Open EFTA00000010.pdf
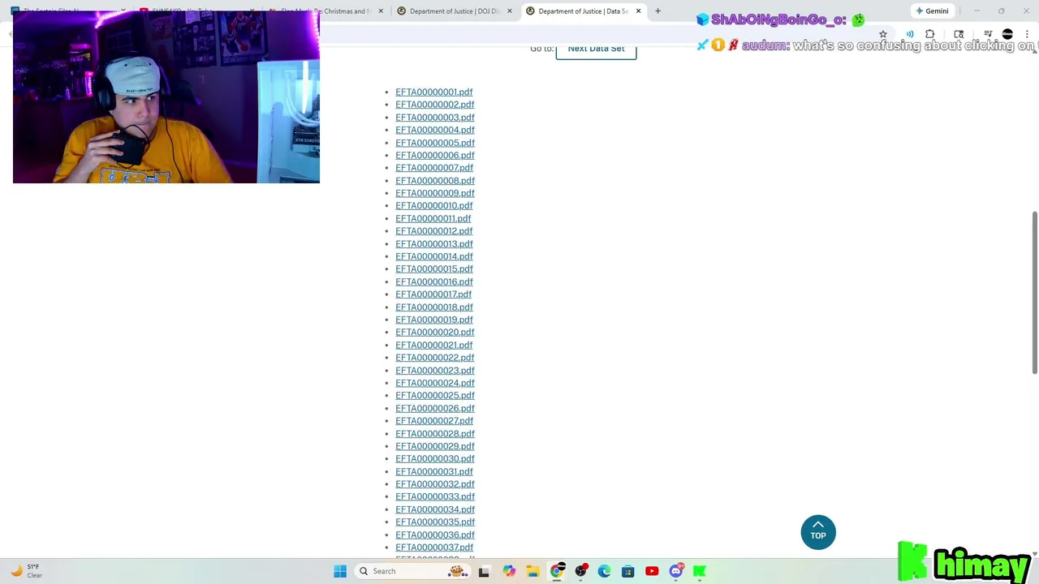This screenshot has width=1039, height=584. (433, 206)
